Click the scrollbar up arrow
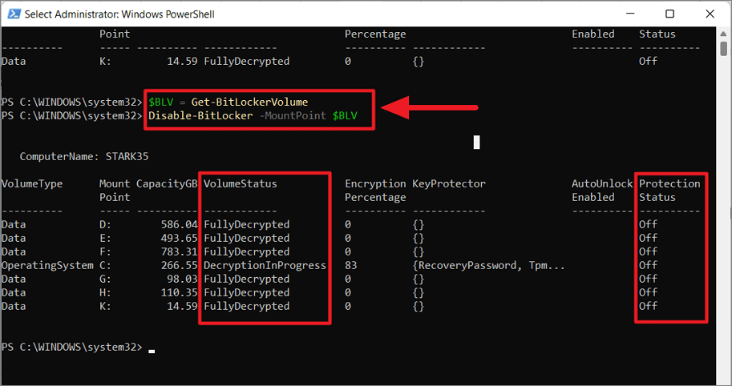The width and height of the screenshot is (732, 386). pos(724,34)
